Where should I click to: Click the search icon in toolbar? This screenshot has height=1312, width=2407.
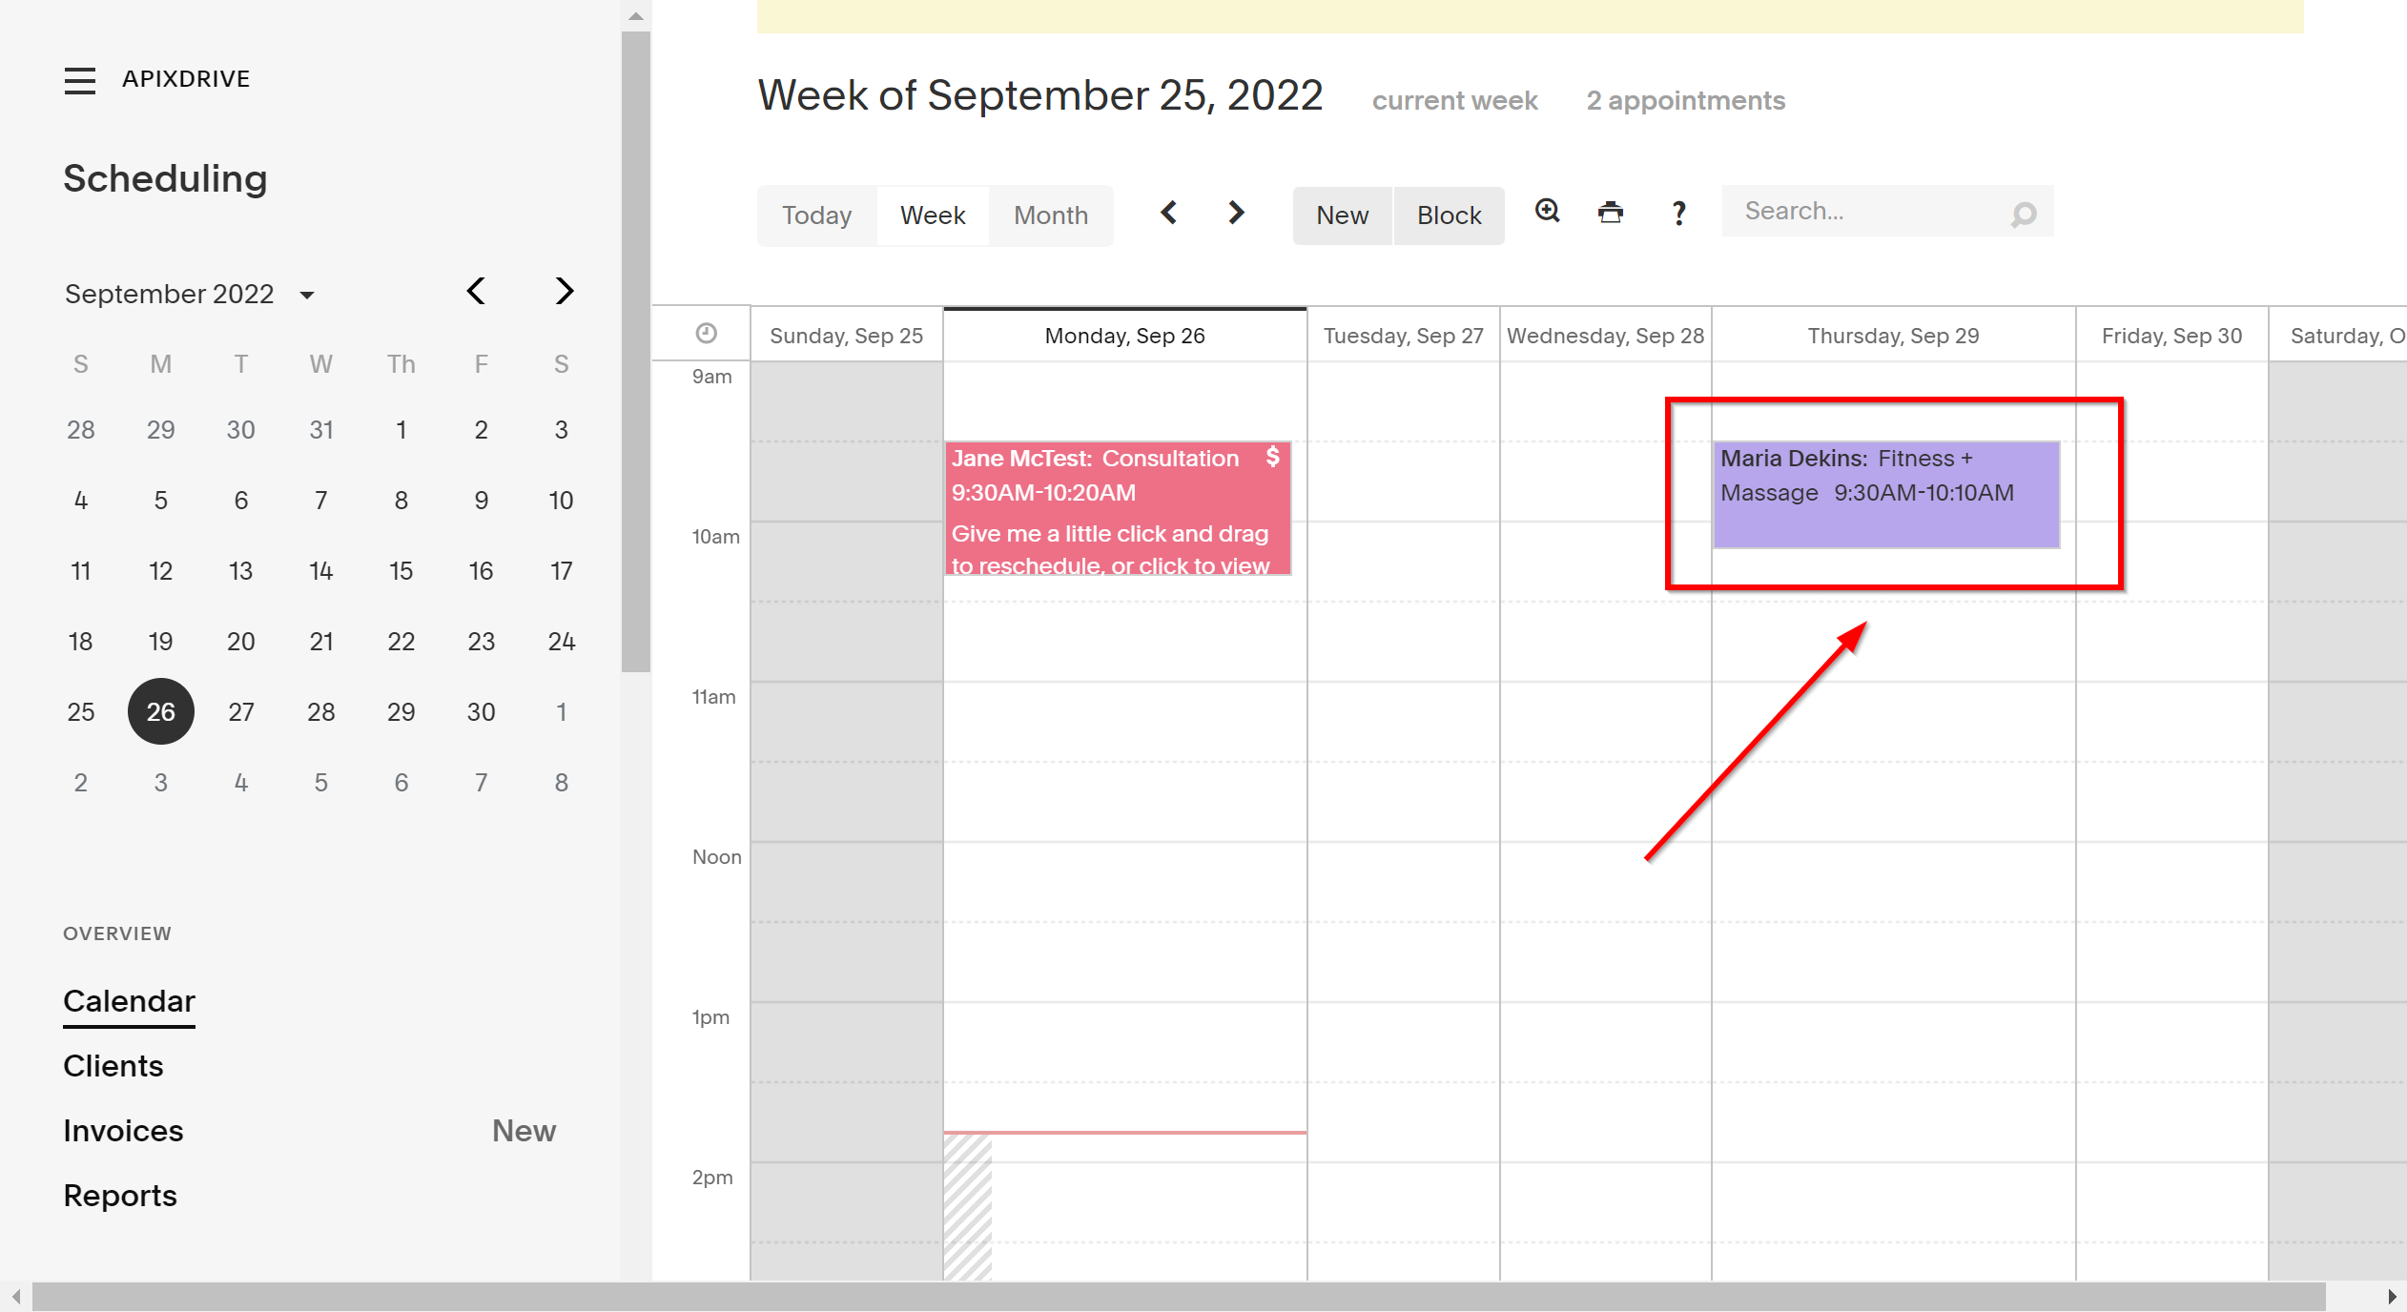click(2023, 214)
